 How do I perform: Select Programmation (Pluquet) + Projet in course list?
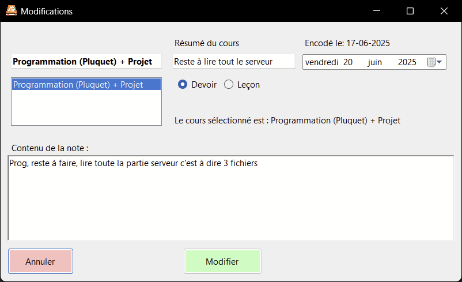point(78,84)
